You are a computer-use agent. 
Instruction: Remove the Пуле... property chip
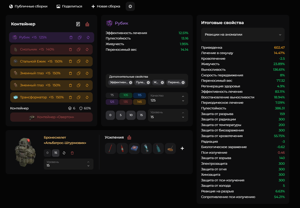148,82
